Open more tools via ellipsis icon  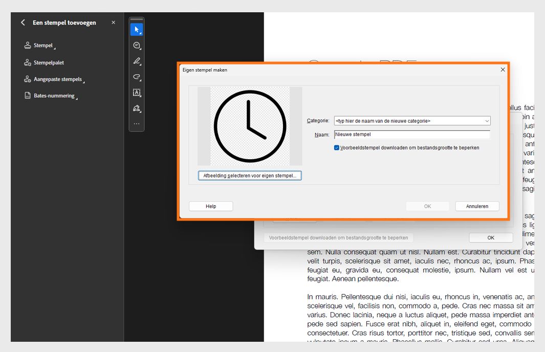136,124
